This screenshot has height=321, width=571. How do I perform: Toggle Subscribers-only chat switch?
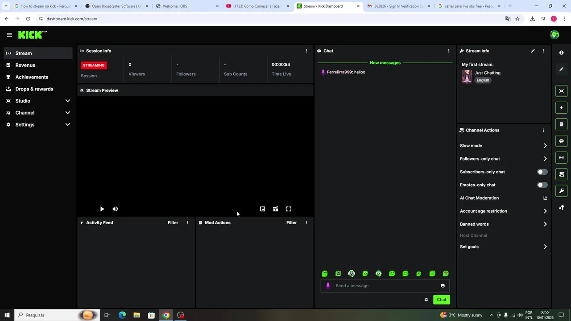tap(542, 172)
